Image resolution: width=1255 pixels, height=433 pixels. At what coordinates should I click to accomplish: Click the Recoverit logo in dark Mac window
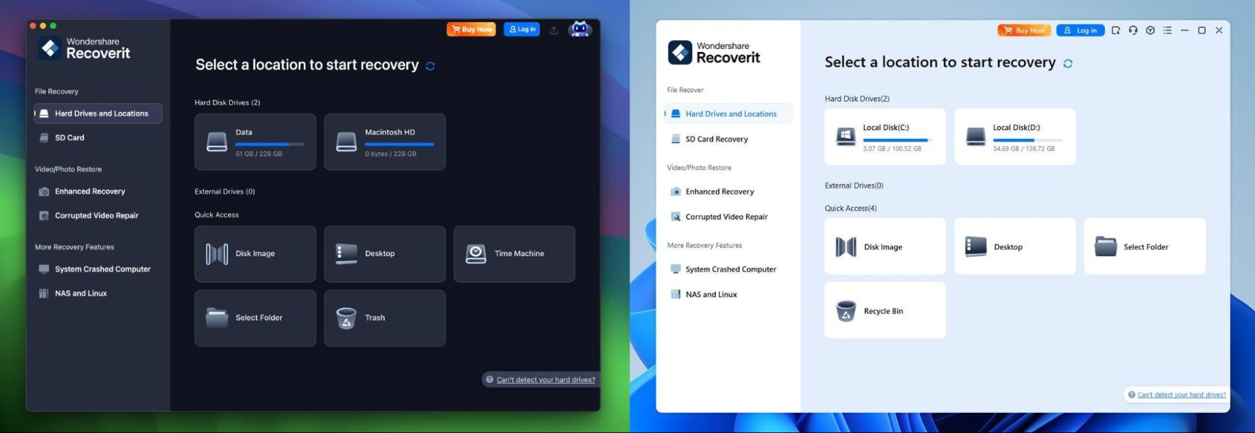point(50,48)
